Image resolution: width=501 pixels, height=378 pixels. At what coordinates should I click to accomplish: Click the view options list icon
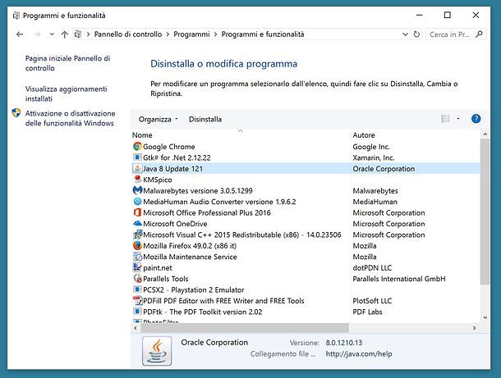coord(445,119)
